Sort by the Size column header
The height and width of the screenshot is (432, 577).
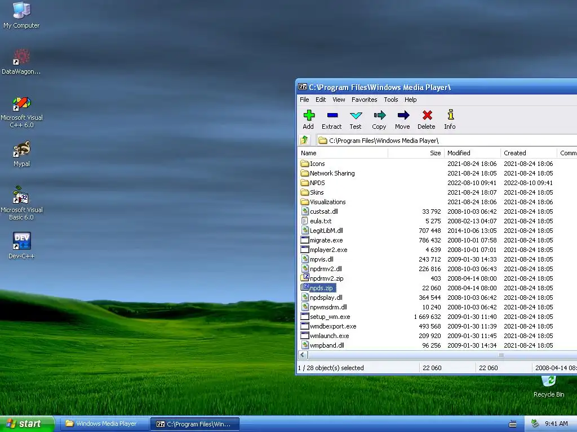pyautogui.click(x=416, y=153)
